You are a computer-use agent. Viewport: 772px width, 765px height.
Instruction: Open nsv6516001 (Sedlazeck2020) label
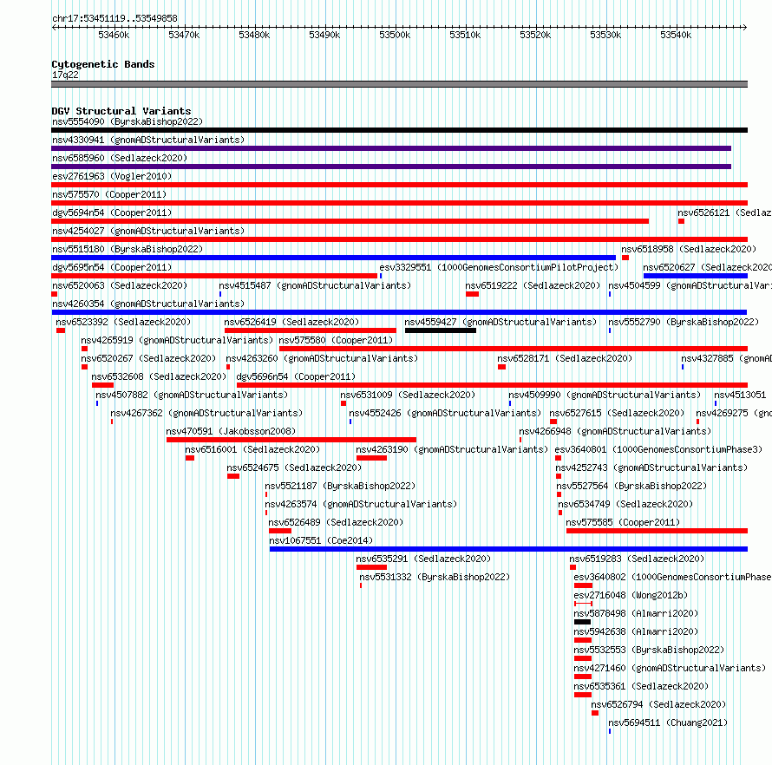(252, 449)
